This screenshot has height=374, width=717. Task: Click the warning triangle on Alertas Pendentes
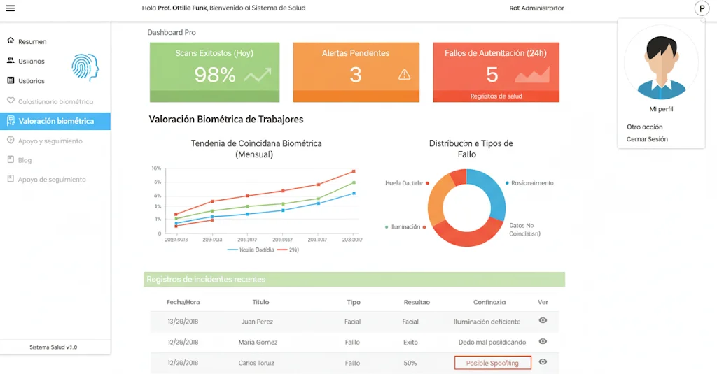tap(404, 74)
